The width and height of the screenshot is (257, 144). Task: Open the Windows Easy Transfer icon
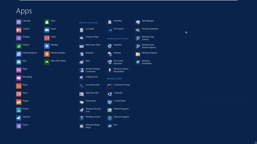(138, 38)
